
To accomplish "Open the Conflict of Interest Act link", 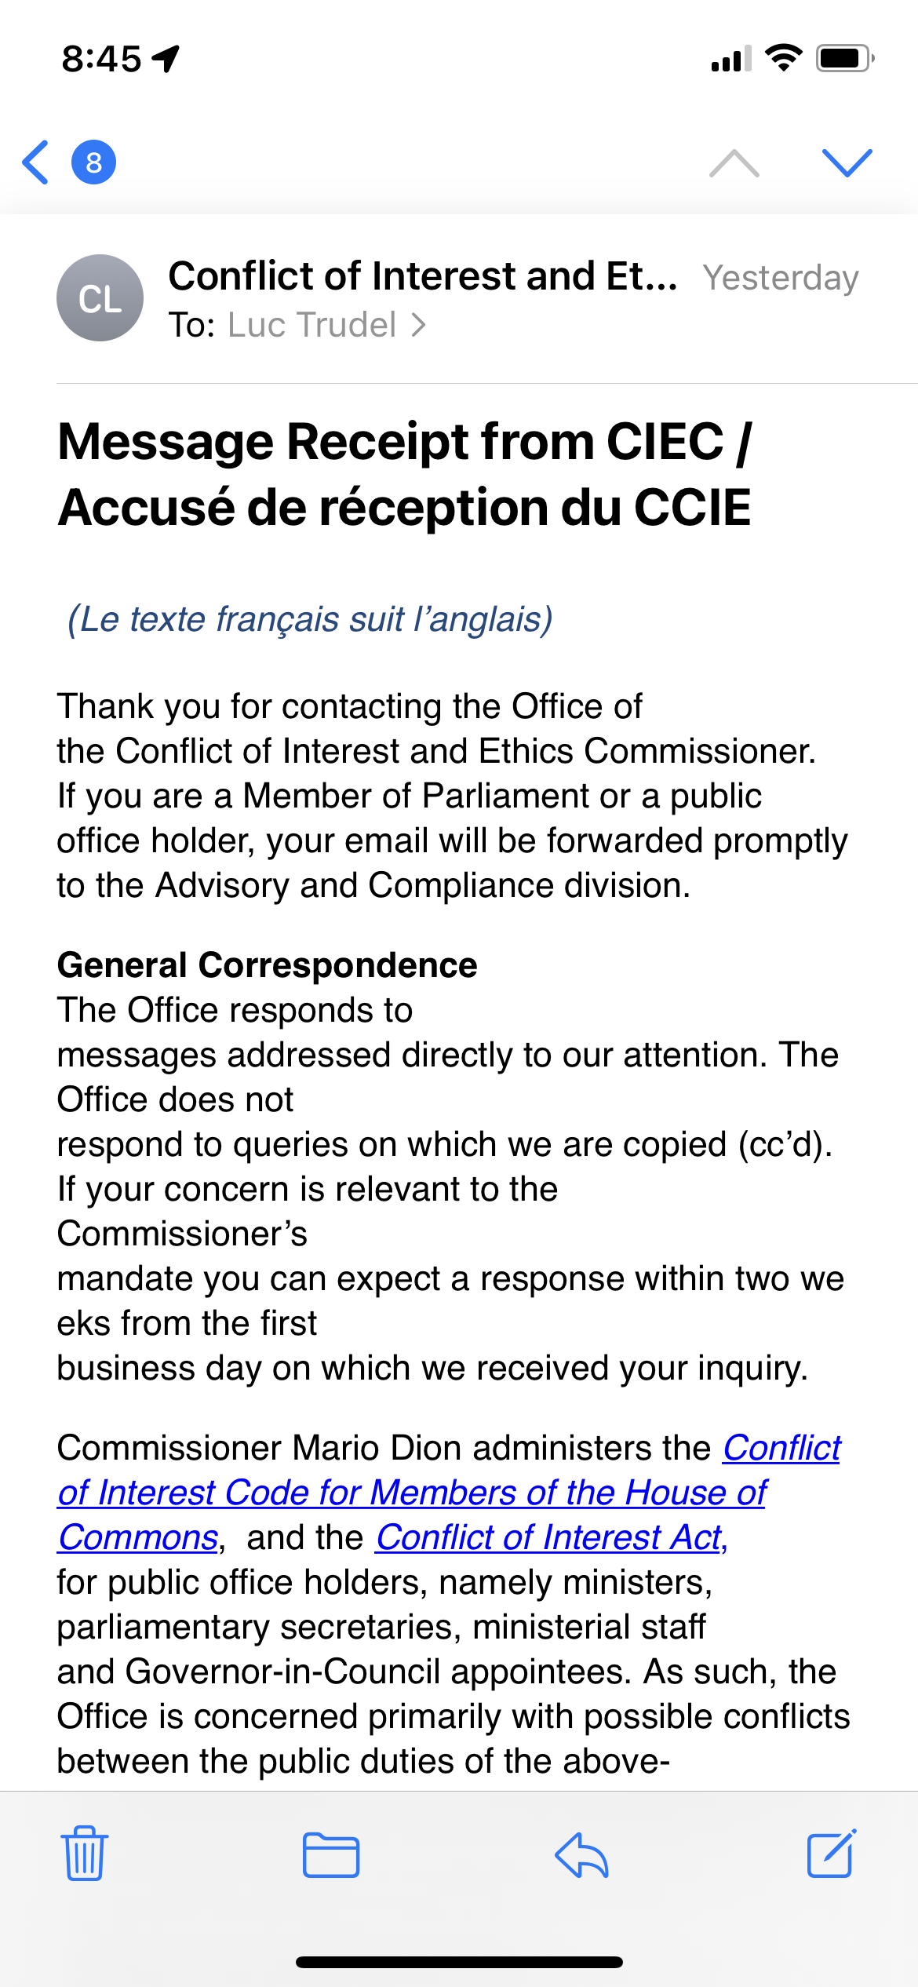I will click(552, 1537).
